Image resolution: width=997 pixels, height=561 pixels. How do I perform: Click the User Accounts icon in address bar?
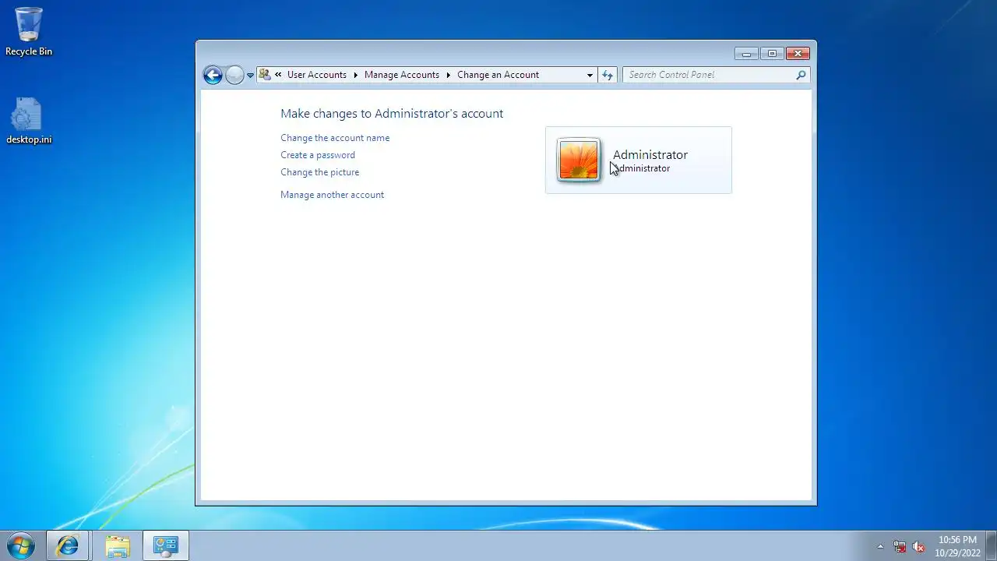click(x=265, y=75)
